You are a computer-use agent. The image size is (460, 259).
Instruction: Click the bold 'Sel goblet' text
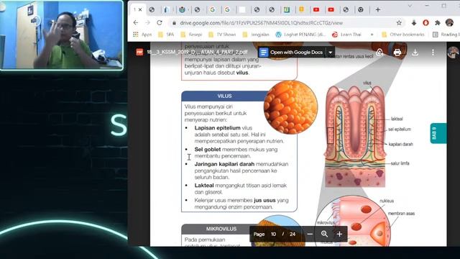pos(208,149)
